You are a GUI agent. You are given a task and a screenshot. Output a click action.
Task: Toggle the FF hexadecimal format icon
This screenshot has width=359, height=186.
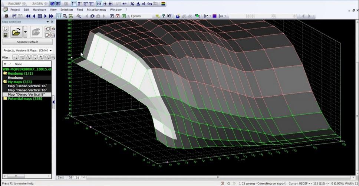click(x=105, y=4)
